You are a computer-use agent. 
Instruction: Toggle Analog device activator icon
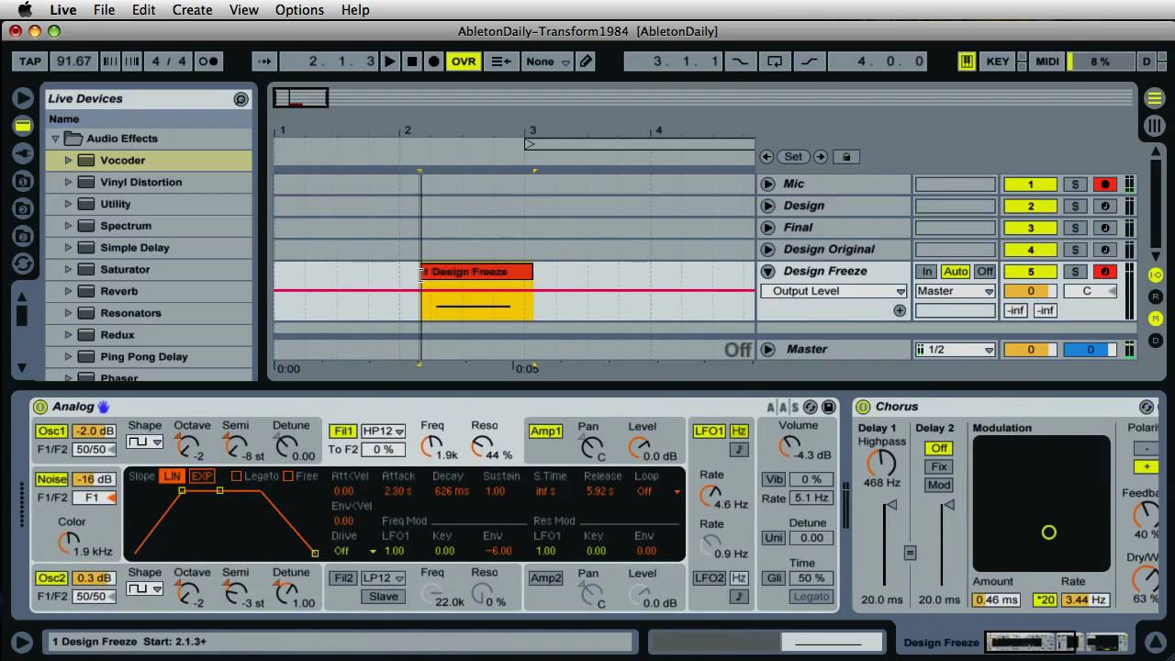click(40, 407)
